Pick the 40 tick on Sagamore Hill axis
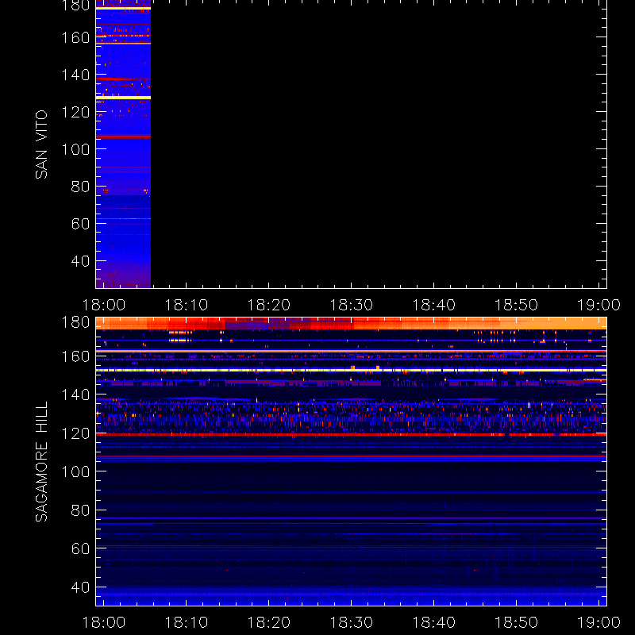The width and height of the screenshot is (635, 635). [80, 587]
